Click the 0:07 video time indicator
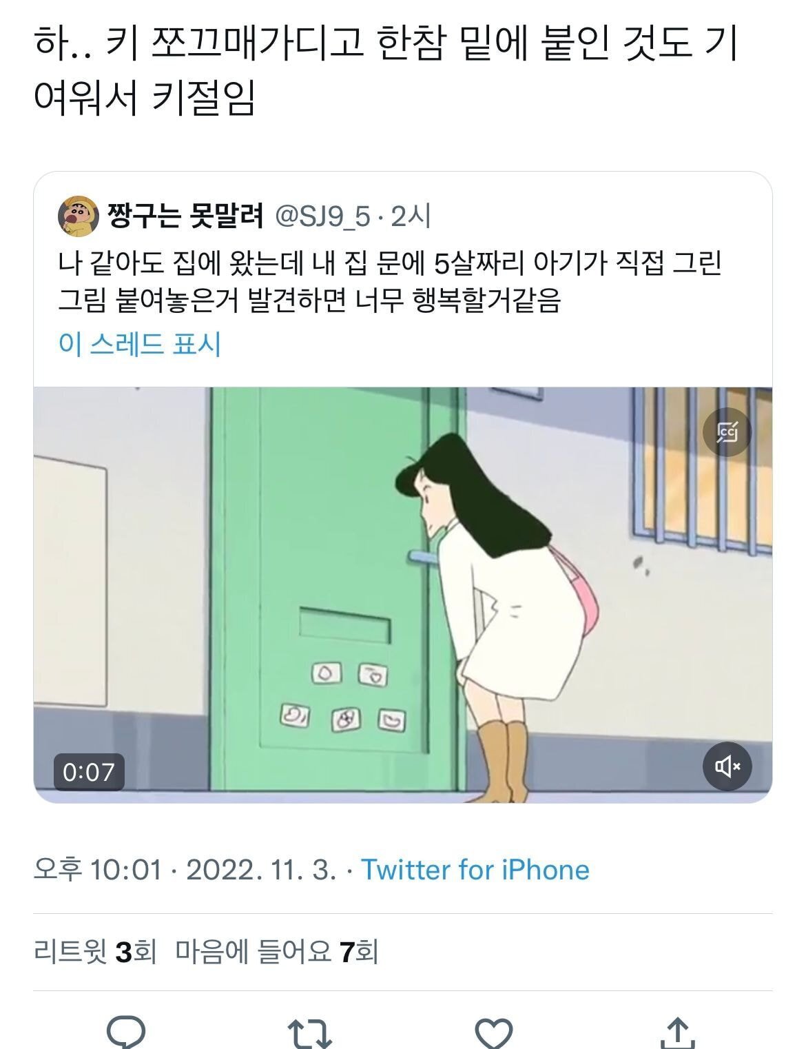Image resolution: width=806 pixels, height=1049 pixels. (89, 771)
